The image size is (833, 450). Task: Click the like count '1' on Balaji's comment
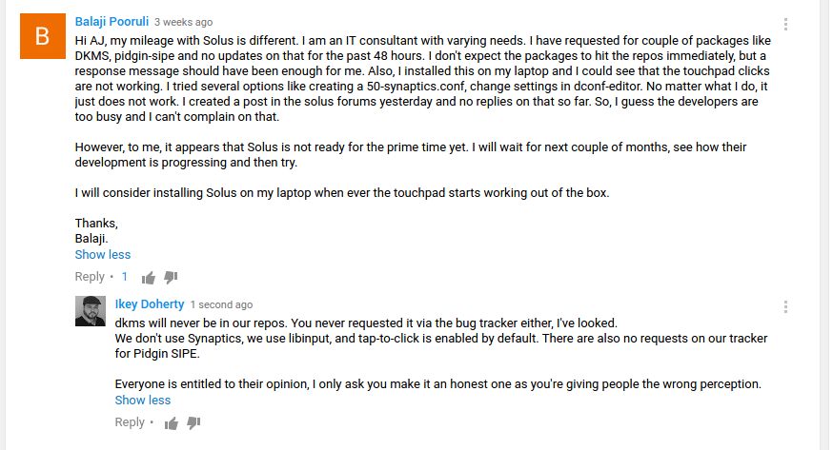click(124, 277)
